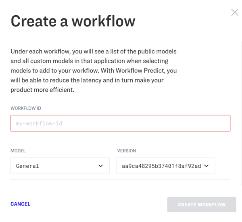Click the VERSION label above dropdown
The width and height of the screenshot is (242, 222).
tap(127, 151)
